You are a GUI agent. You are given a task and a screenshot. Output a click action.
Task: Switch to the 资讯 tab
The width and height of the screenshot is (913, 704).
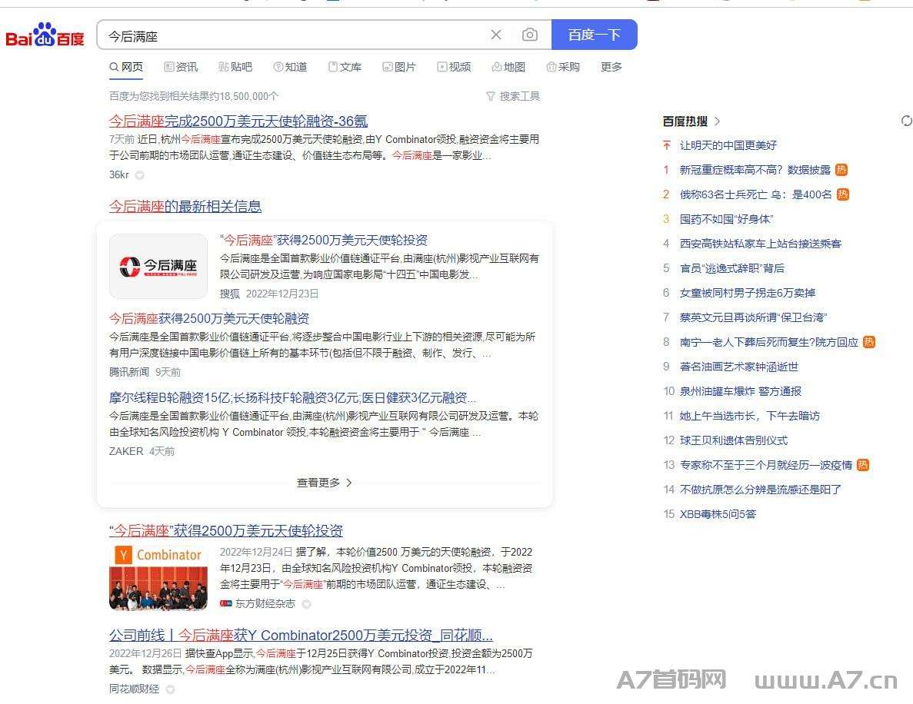pyautogui.click(x=181, y=68)
